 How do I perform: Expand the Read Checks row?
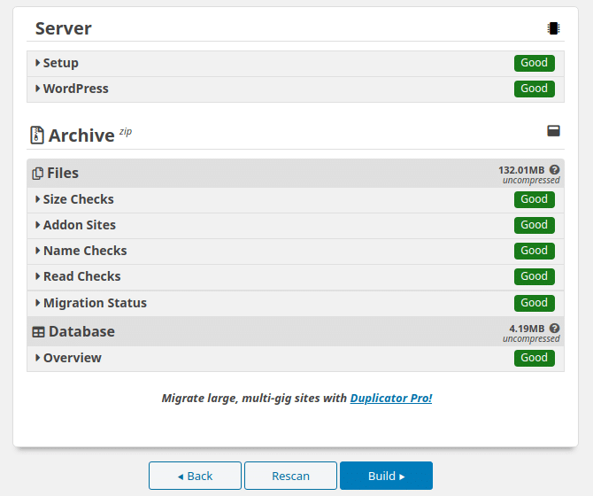[81, 276]
